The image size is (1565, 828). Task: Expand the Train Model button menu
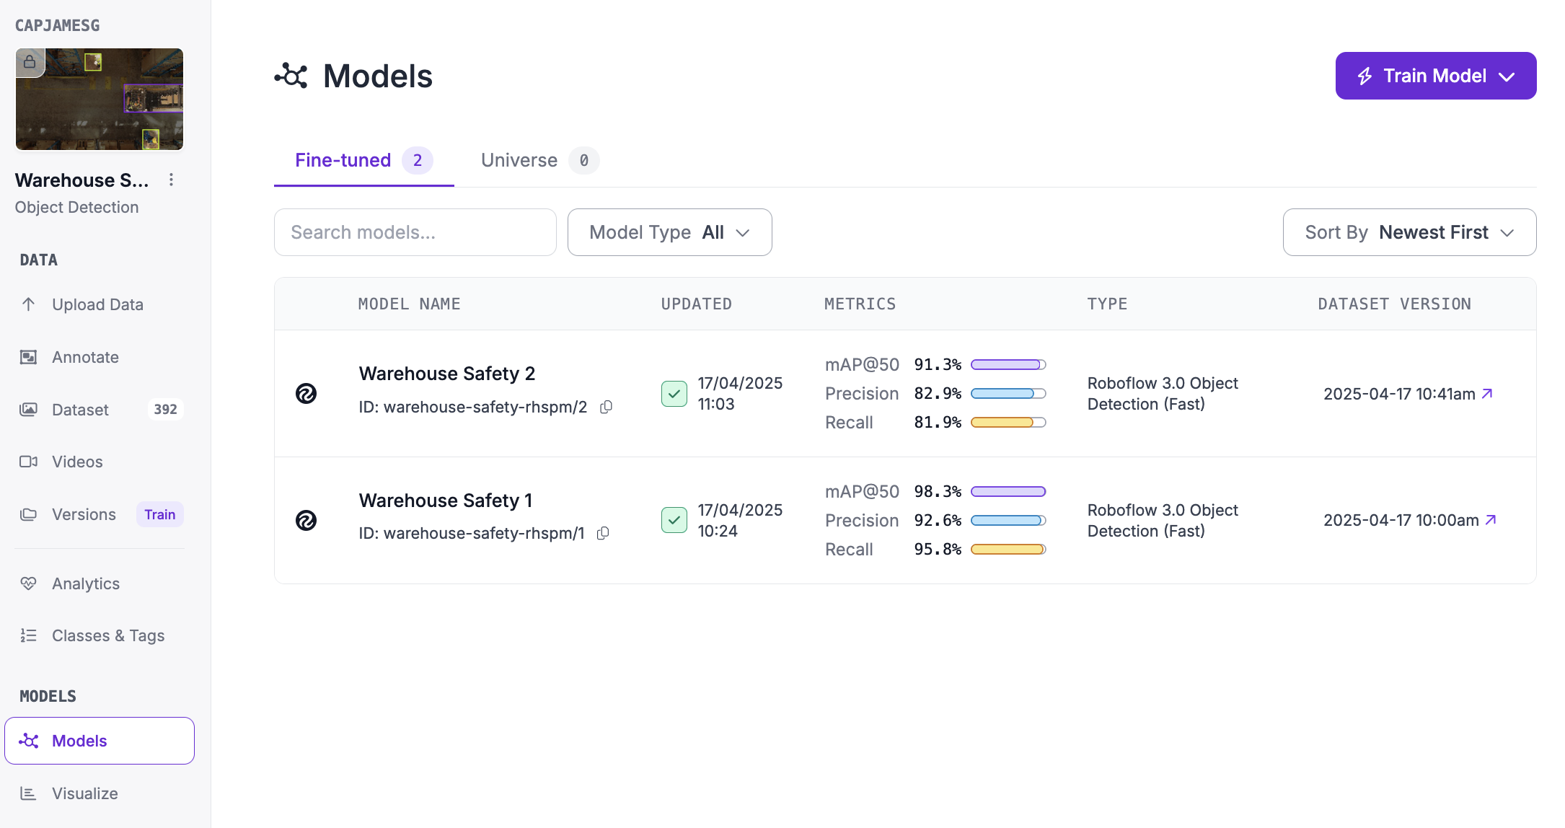tap(1435, 76)
